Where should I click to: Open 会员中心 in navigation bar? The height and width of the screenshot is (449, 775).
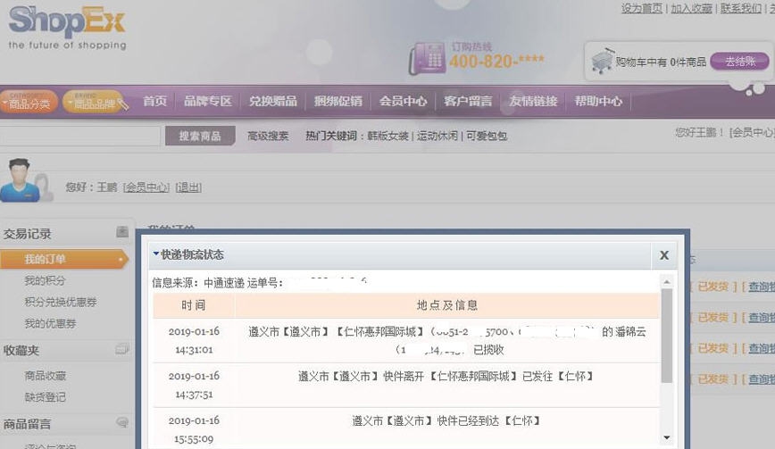point(403,101)
